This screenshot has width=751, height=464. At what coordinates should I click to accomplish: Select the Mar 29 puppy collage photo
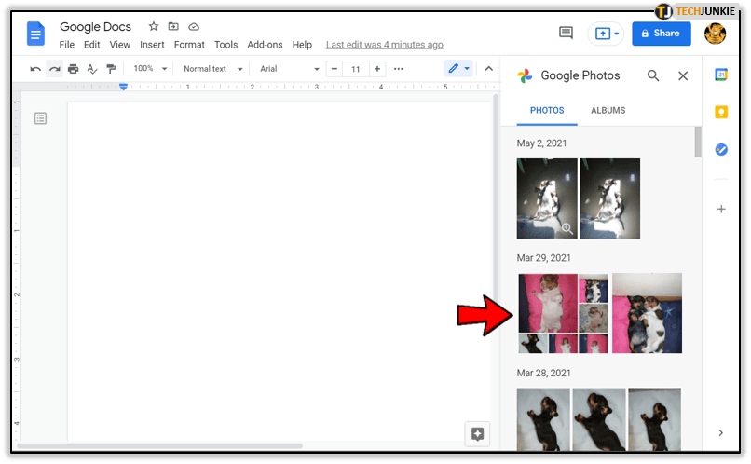[x=563, y=313]
